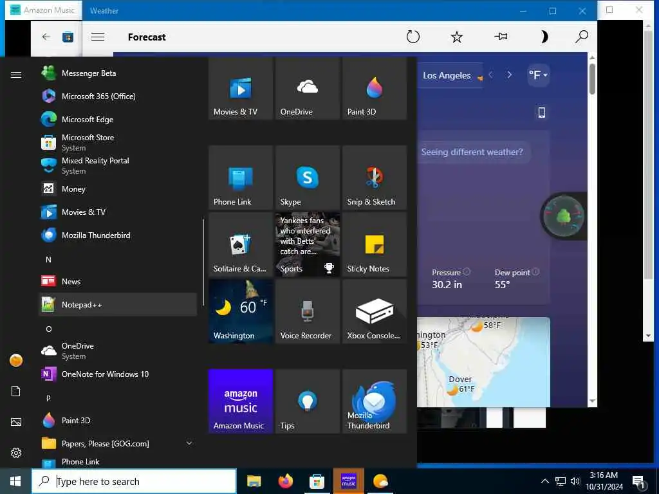Launch the Sticky Notes tile
Screen dimensions: 659x494
(375, 244)
